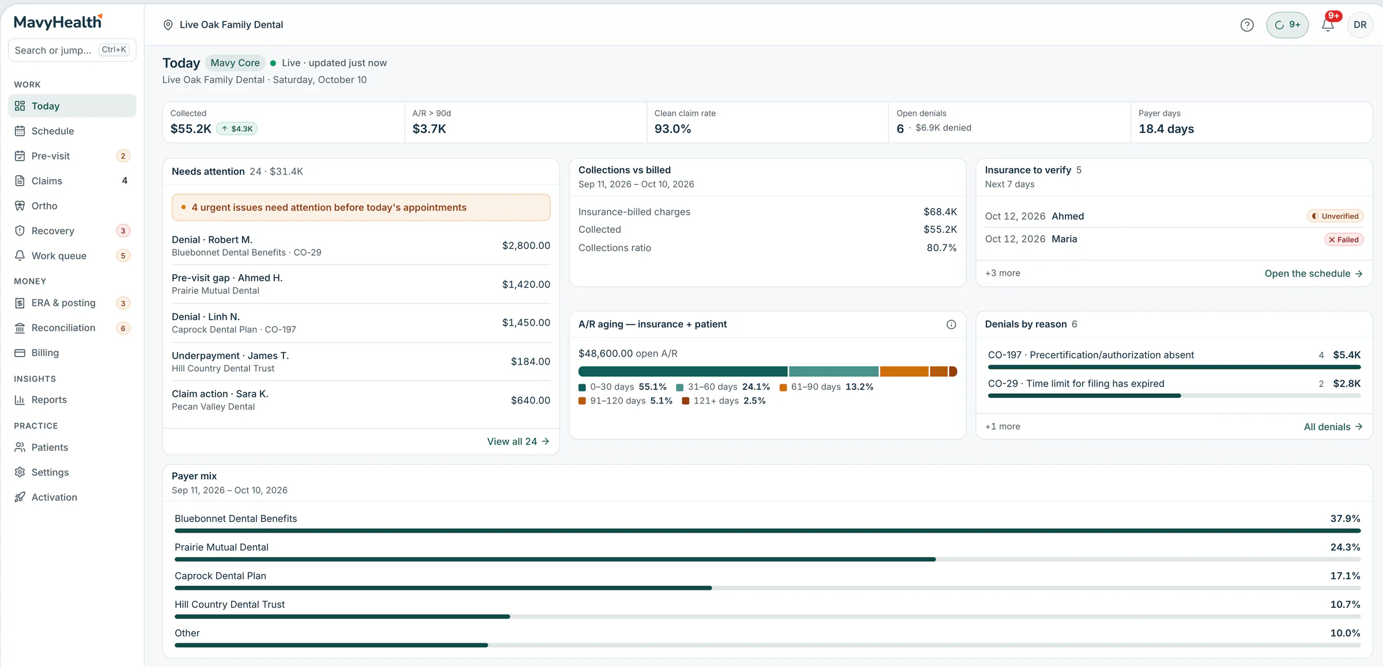
Task: Click CO-197 Precertification/authorization absent row
Action: (1174, 359)
